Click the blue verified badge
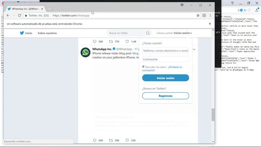261x147 pixels. (114, 49)
